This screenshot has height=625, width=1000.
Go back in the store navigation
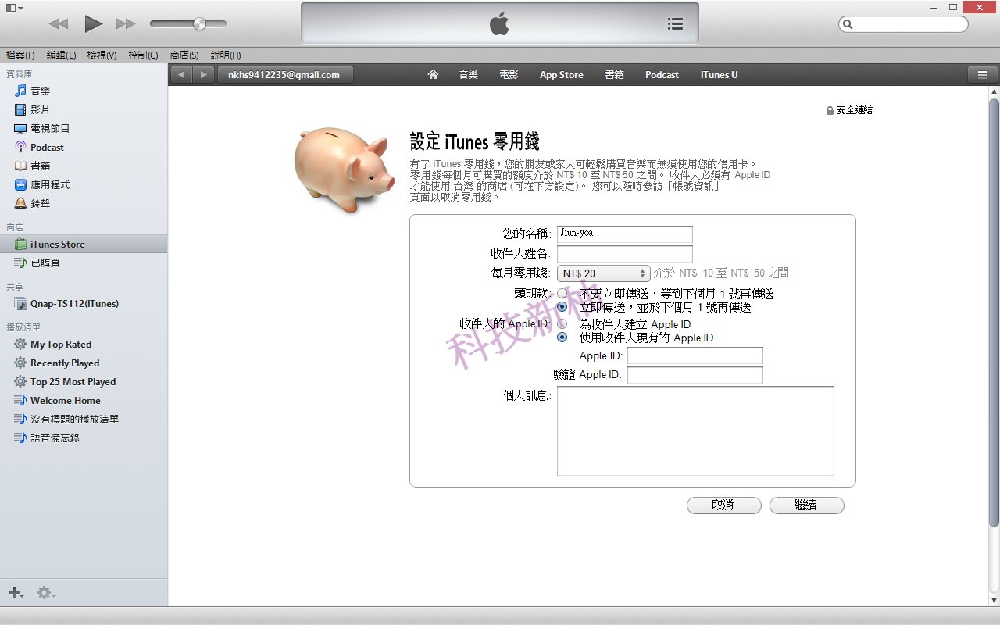coord(182,75)
